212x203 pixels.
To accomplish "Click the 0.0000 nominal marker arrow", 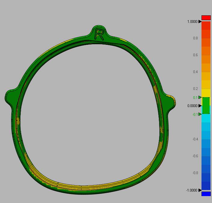I will pos(200,106).
